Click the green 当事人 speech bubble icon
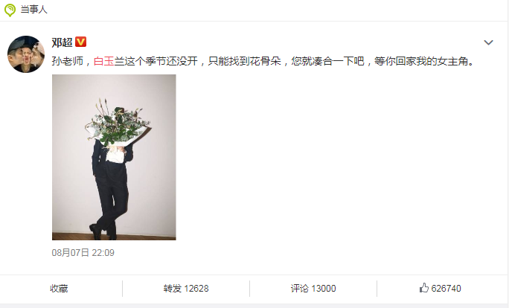The image size is (509, 308). tap(10, 10)
